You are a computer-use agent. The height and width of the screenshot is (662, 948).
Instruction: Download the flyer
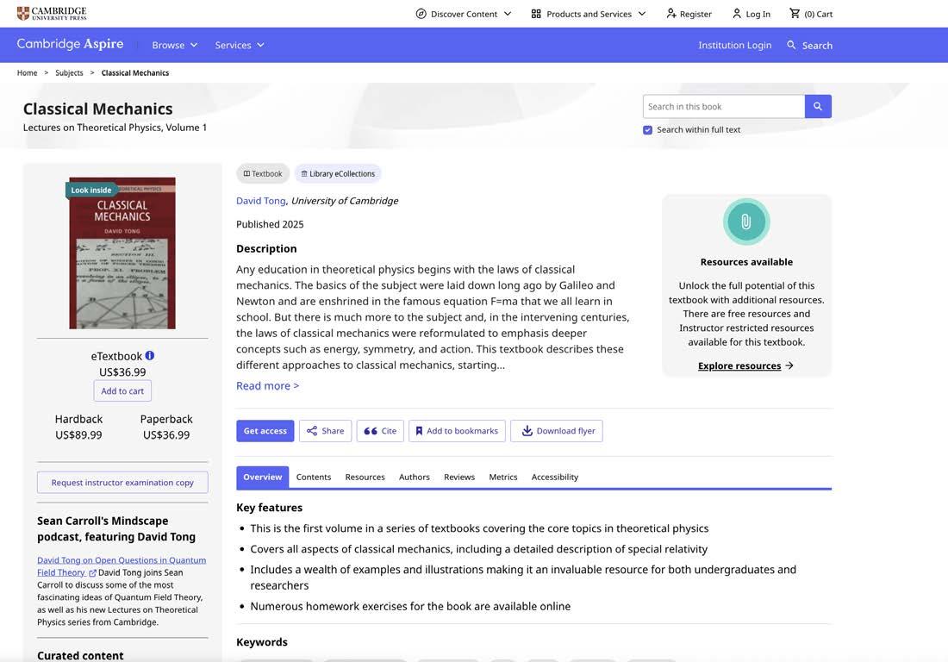(x=556, y=431)
